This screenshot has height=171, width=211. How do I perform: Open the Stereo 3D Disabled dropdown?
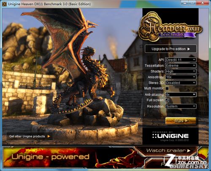pos(181,83)
